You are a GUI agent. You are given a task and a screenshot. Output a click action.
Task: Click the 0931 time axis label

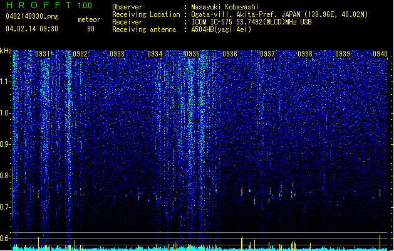[43, 54]
